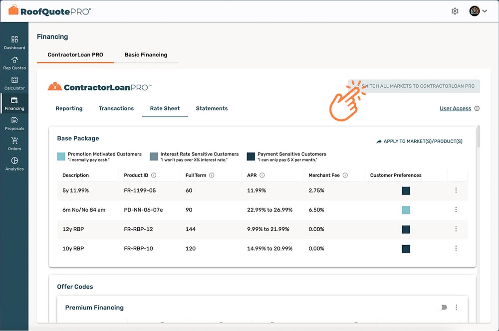Click the user profile avatar
The image size is (499, 331).
(x=475, y=11)
